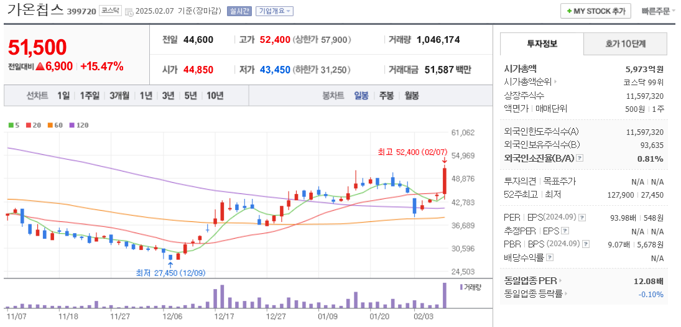
Task: Click the purple 120-day moving average legend
Action: 79,125
